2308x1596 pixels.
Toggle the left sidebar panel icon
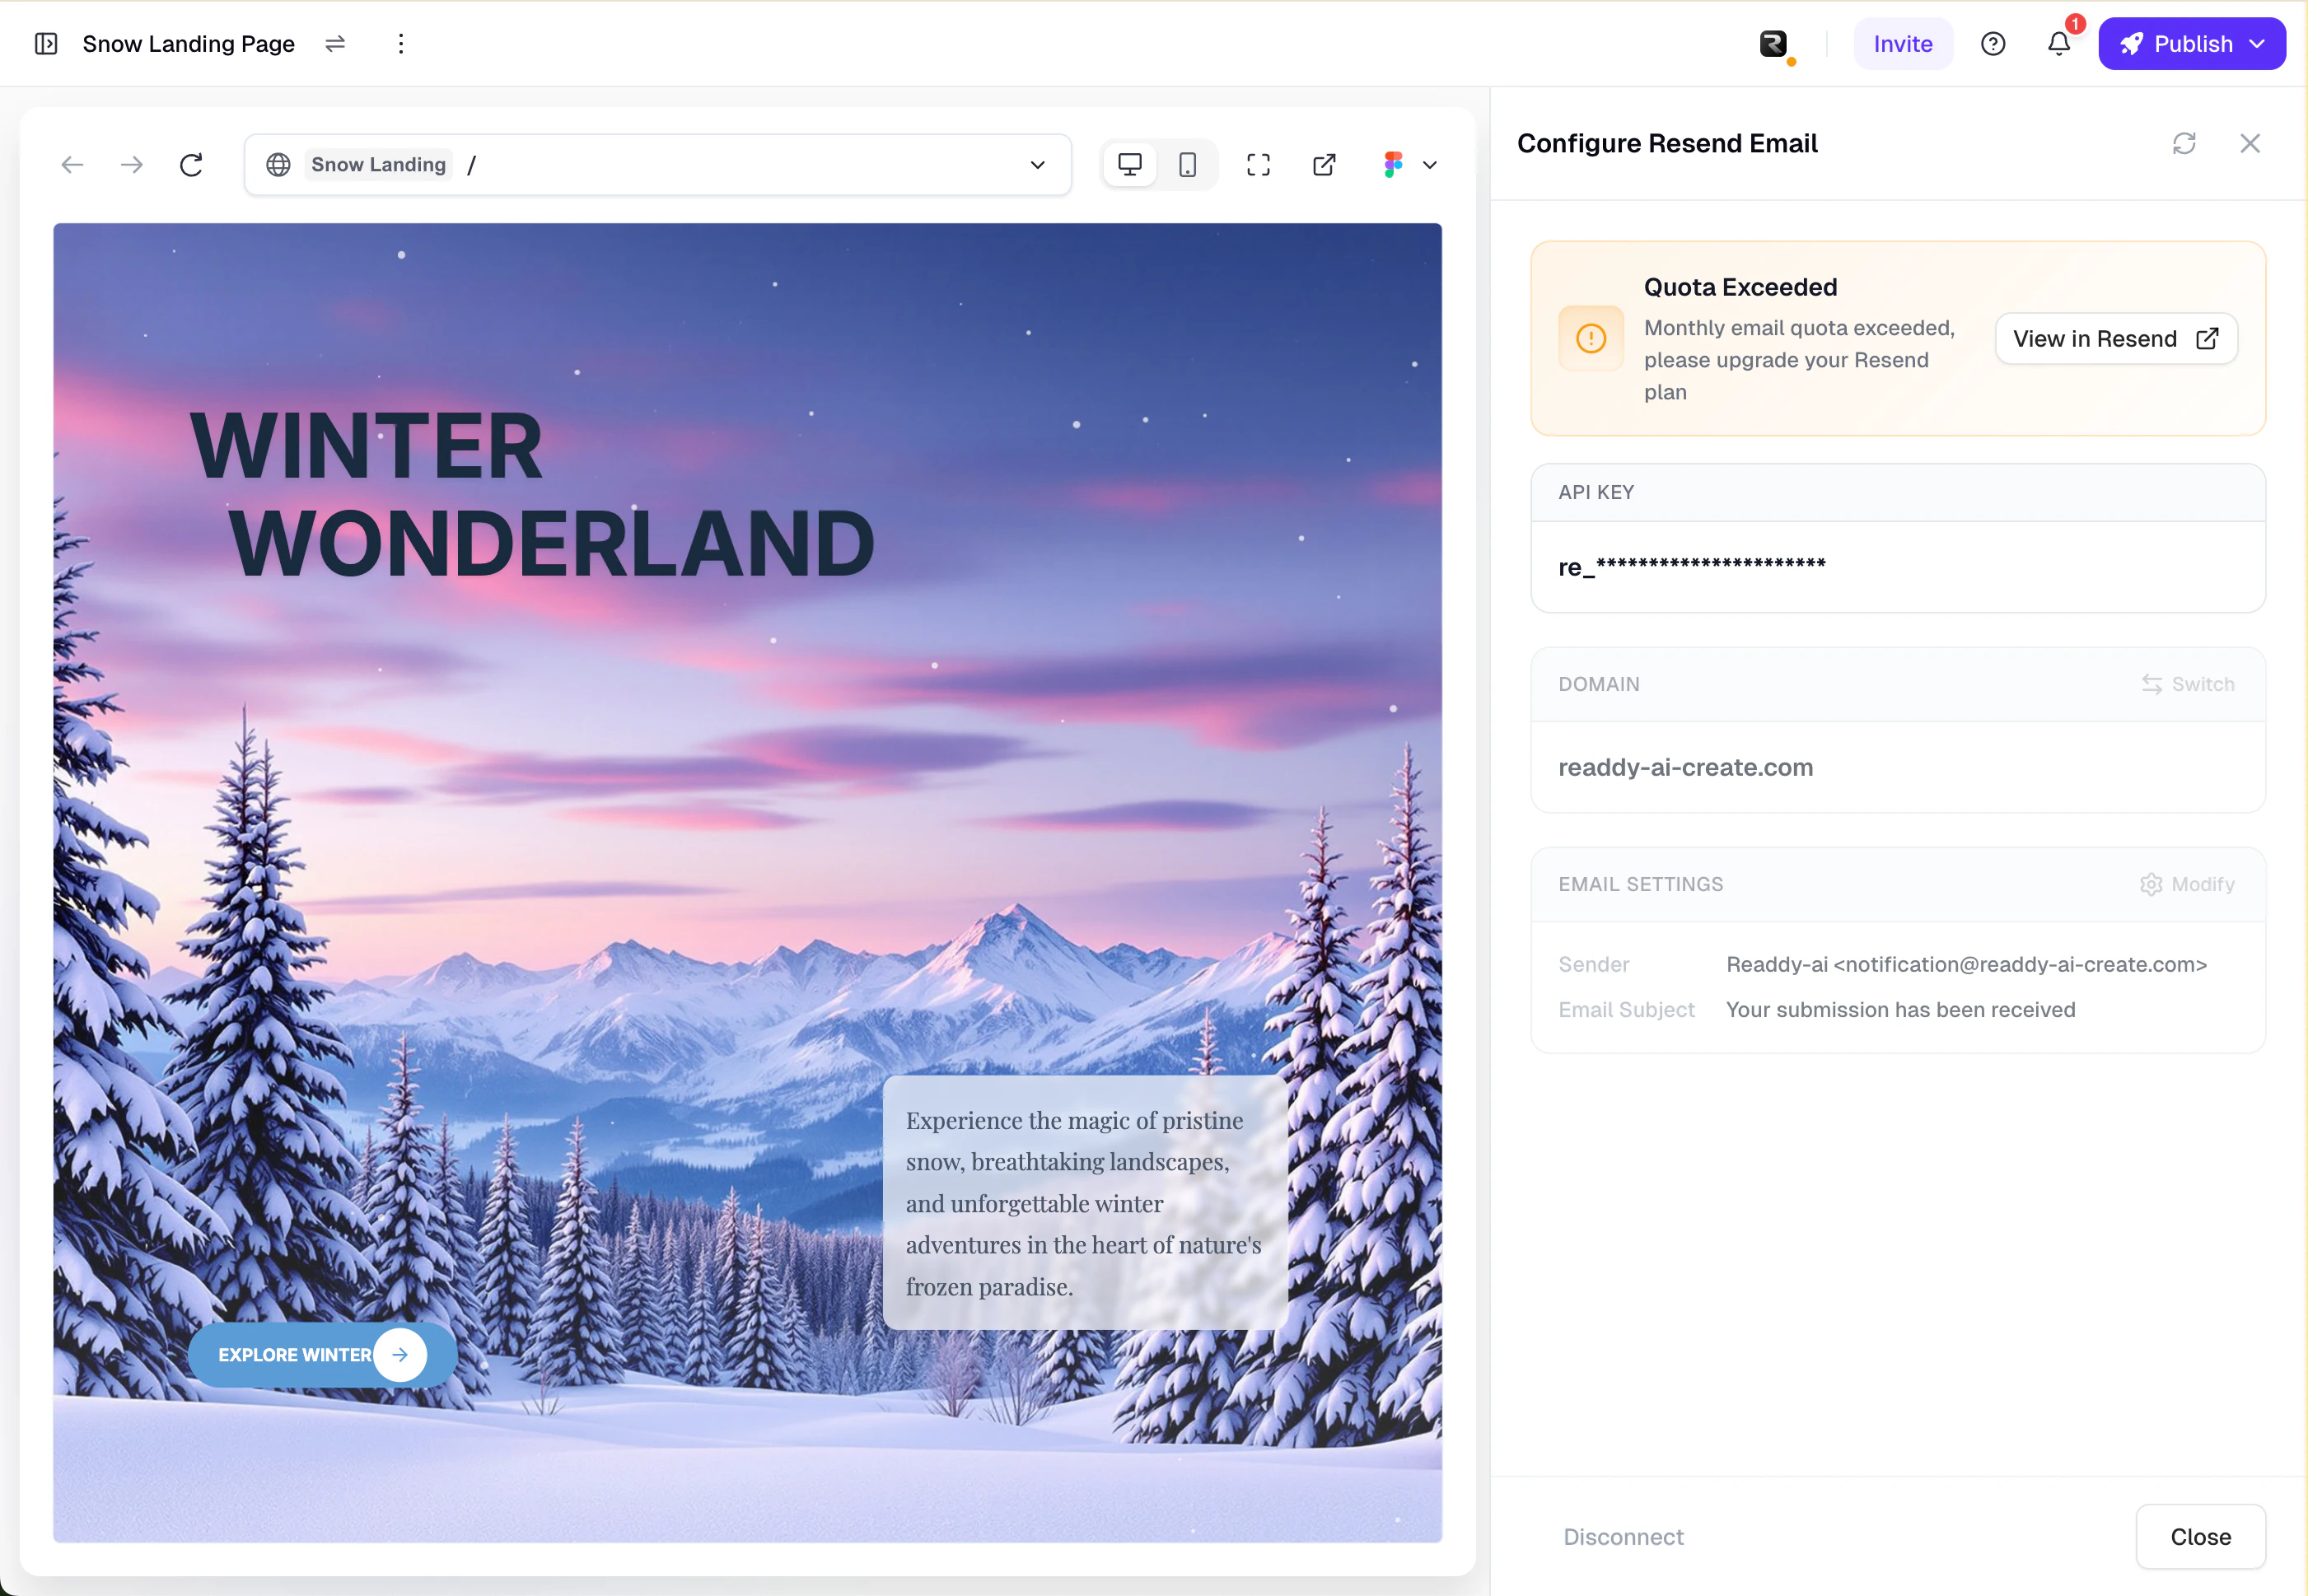[46, 44]
